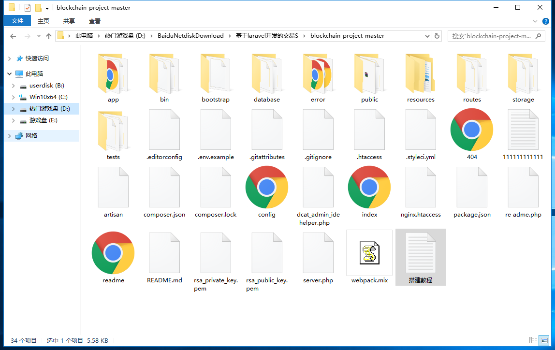Open the 文件 menu tab
Screen dimensions: 555x350
17,21
